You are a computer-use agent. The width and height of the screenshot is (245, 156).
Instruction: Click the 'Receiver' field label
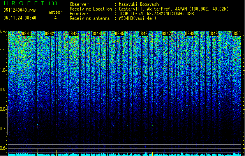click(79, 14)
